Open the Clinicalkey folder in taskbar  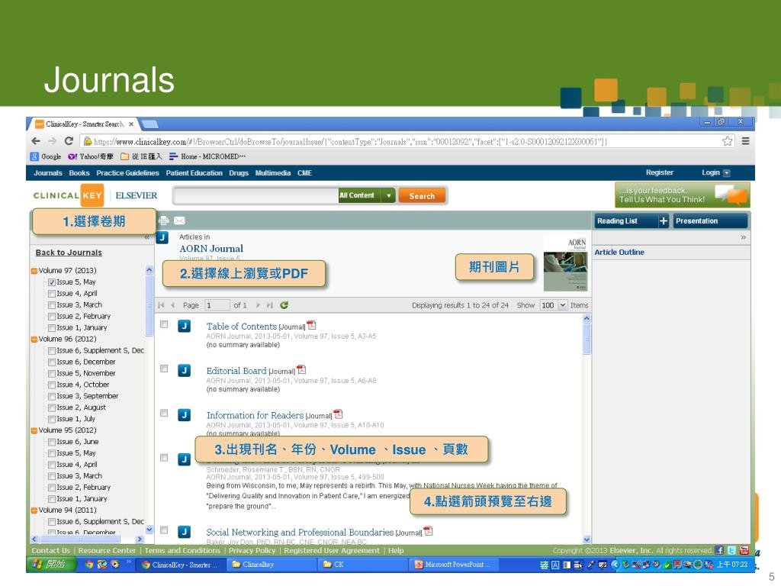coord(272,565)
